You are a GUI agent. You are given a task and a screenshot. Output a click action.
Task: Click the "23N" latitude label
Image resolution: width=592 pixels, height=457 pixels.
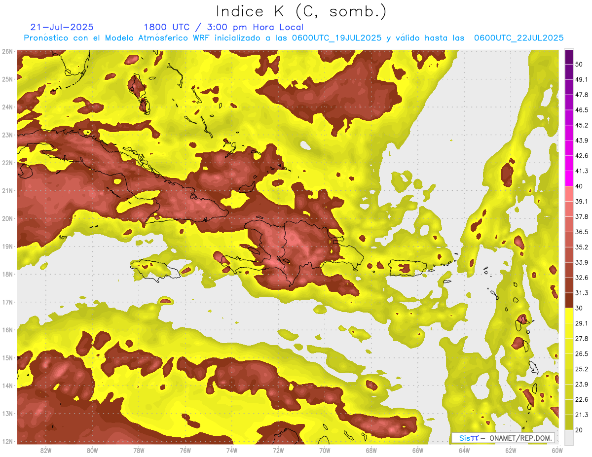pyautogui.click(x=7, y=135)
